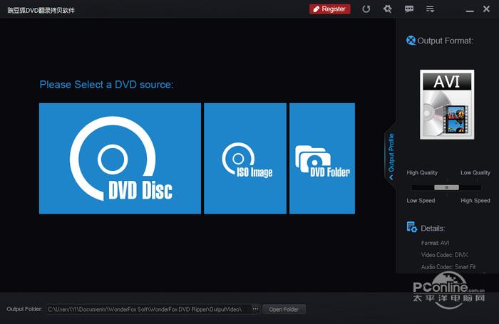Click the 'Output Format:' heading text
This screenshot has height=324, width=499.
[445, 41]
